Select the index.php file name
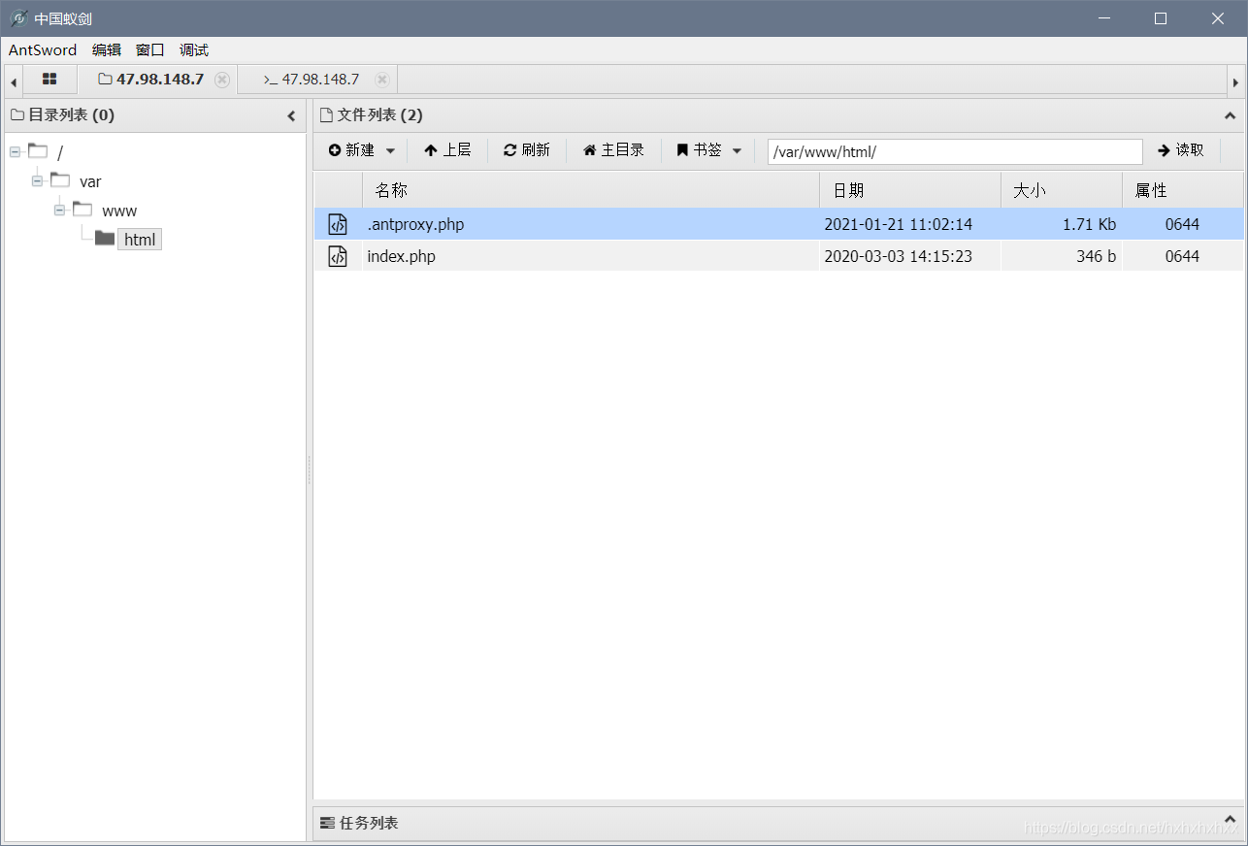The height and width of the screenshot is (846, 1248). [x=401, y=256]
